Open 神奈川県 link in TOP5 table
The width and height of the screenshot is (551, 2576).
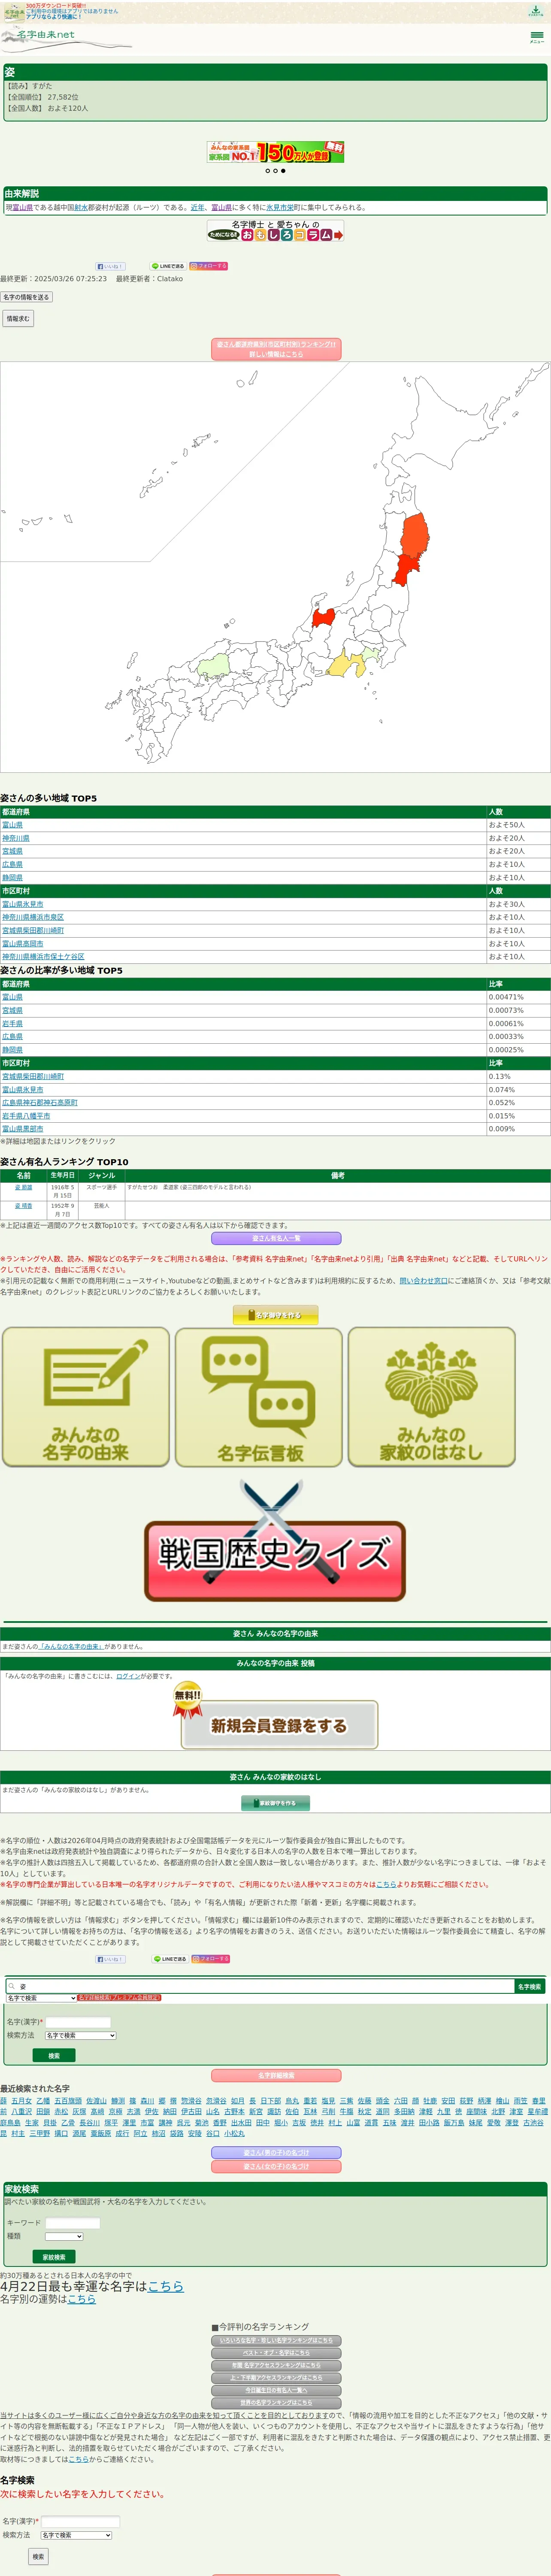pos(16,838)
